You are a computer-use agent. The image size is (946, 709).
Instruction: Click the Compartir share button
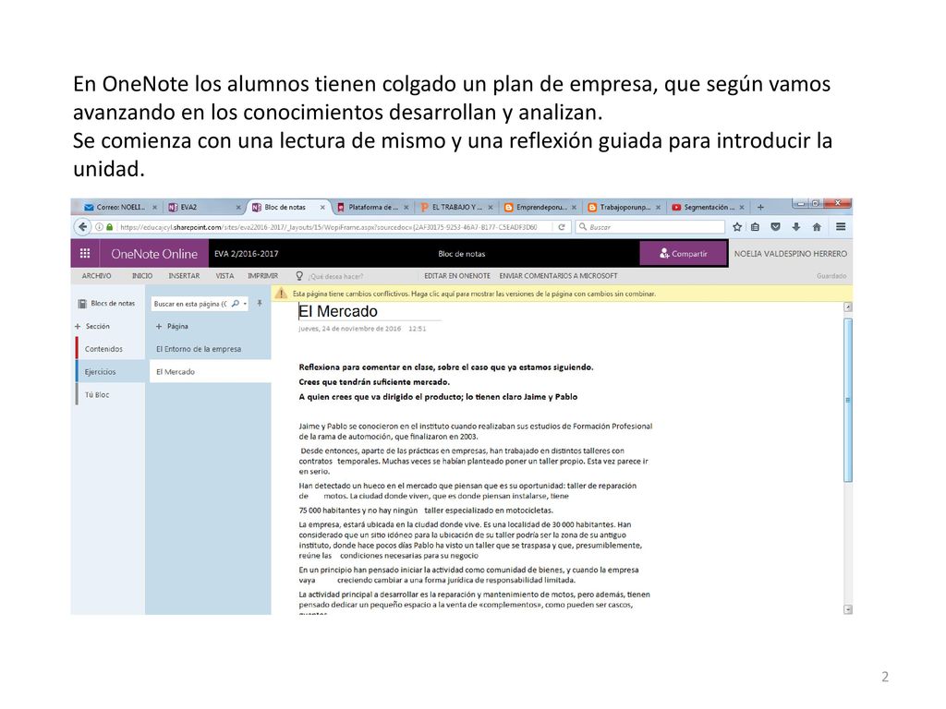tap(684, 254)
